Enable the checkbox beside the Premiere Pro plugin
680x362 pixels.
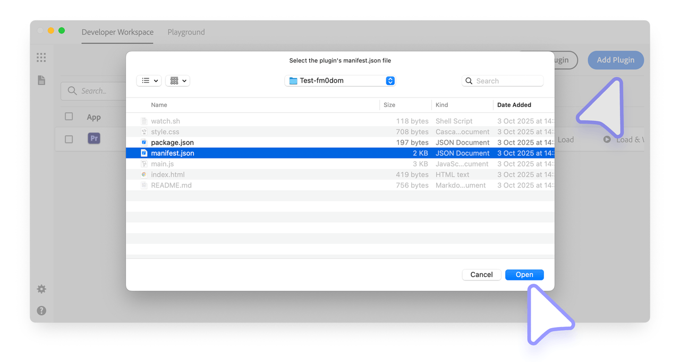click(x=69, y=138)
